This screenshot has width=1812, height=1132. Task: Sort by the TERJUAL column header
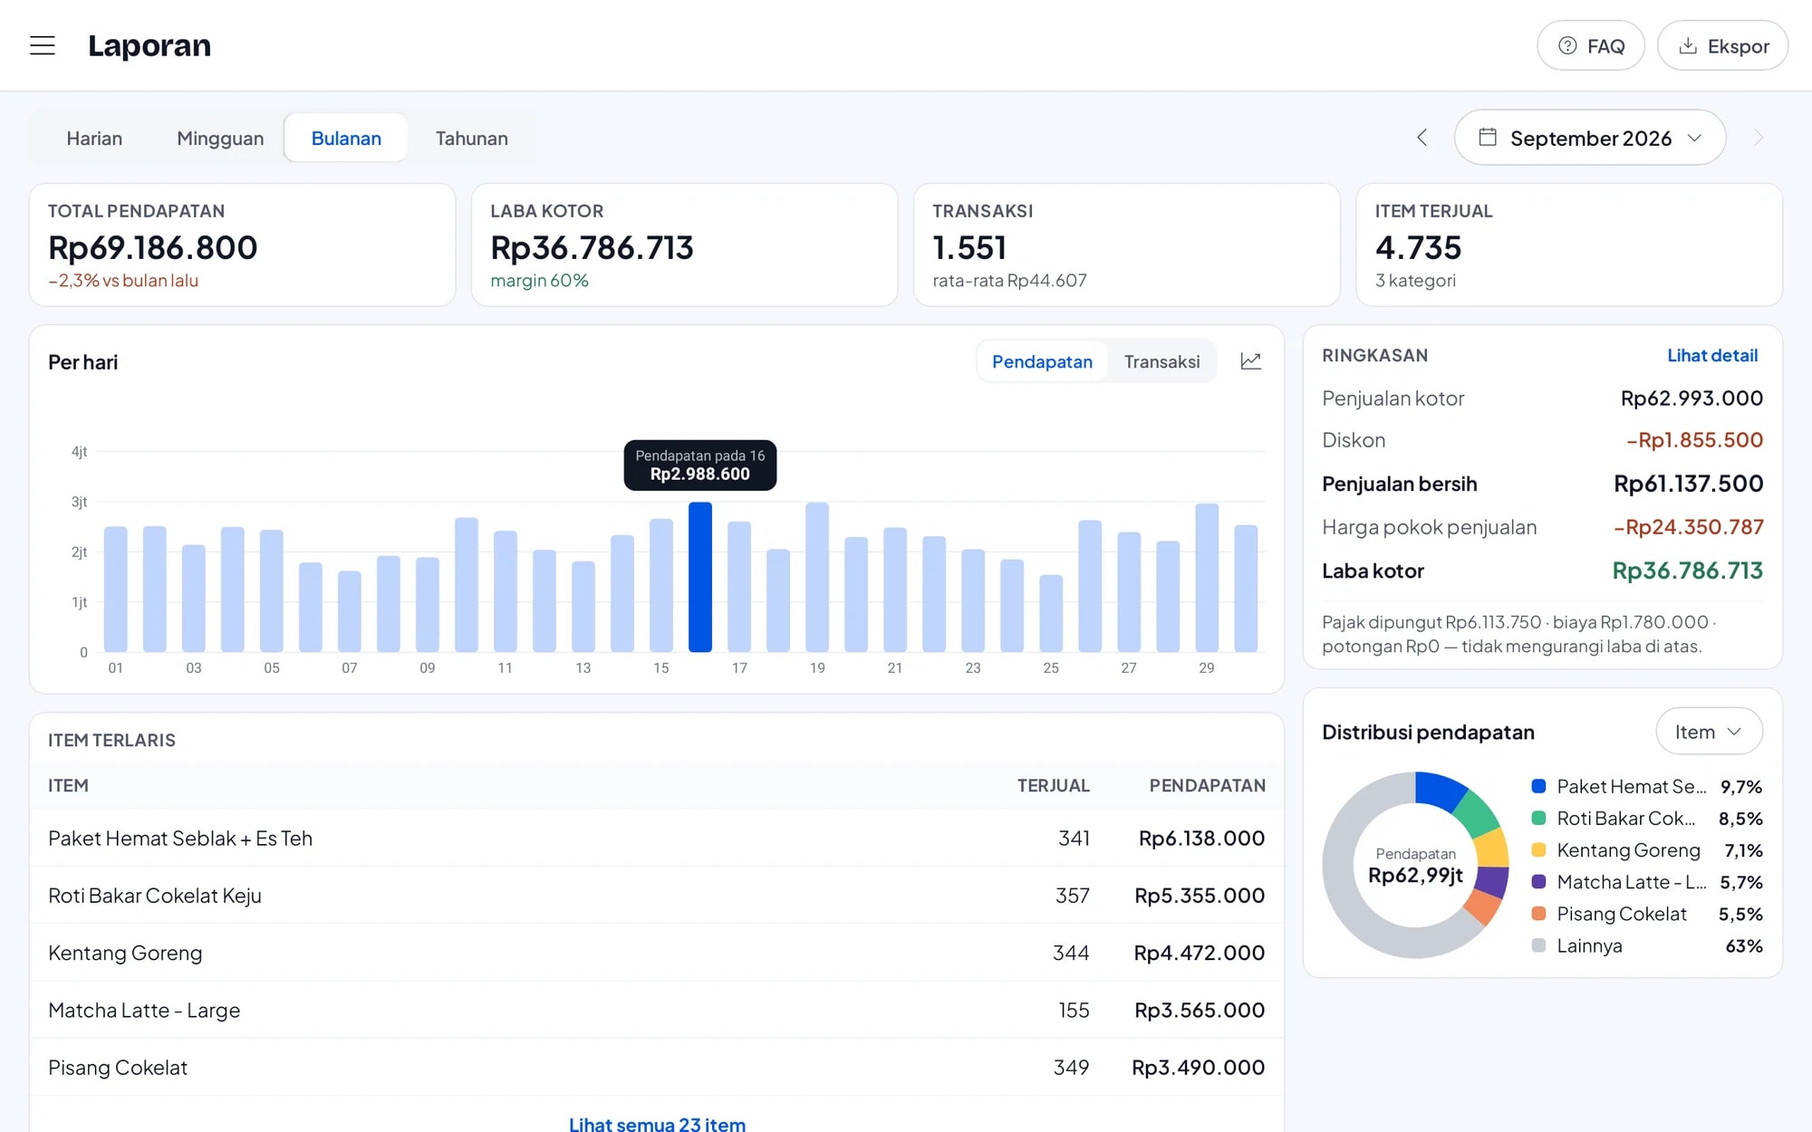coord(1053,785)
